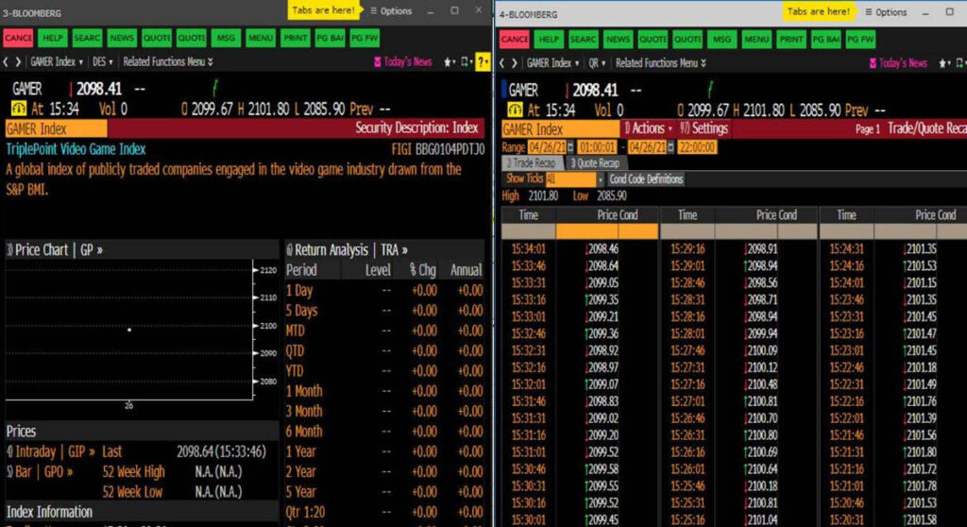Click 'YTD' period row
Image resolution: width=967 pixels, height=527 pixels.
pyautogui.click(x=384, y=371)
